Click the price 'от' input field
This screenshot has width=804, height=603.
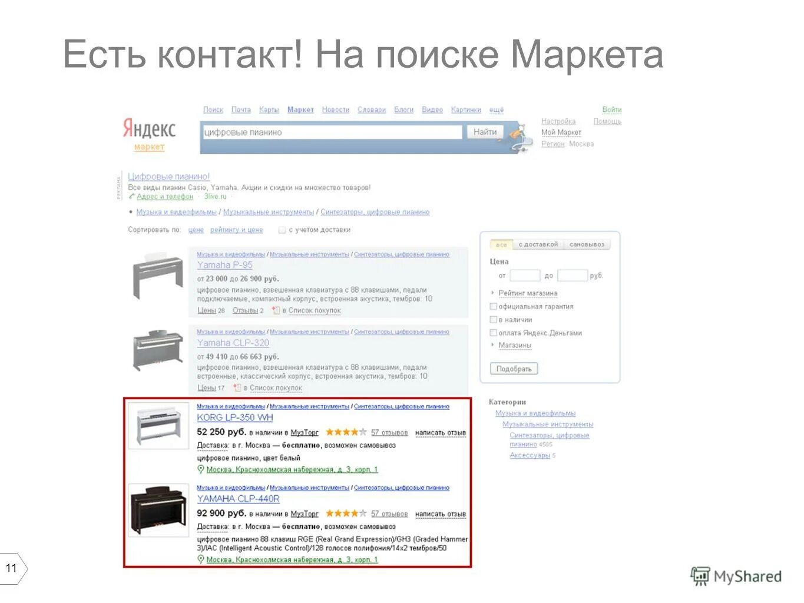525,276
